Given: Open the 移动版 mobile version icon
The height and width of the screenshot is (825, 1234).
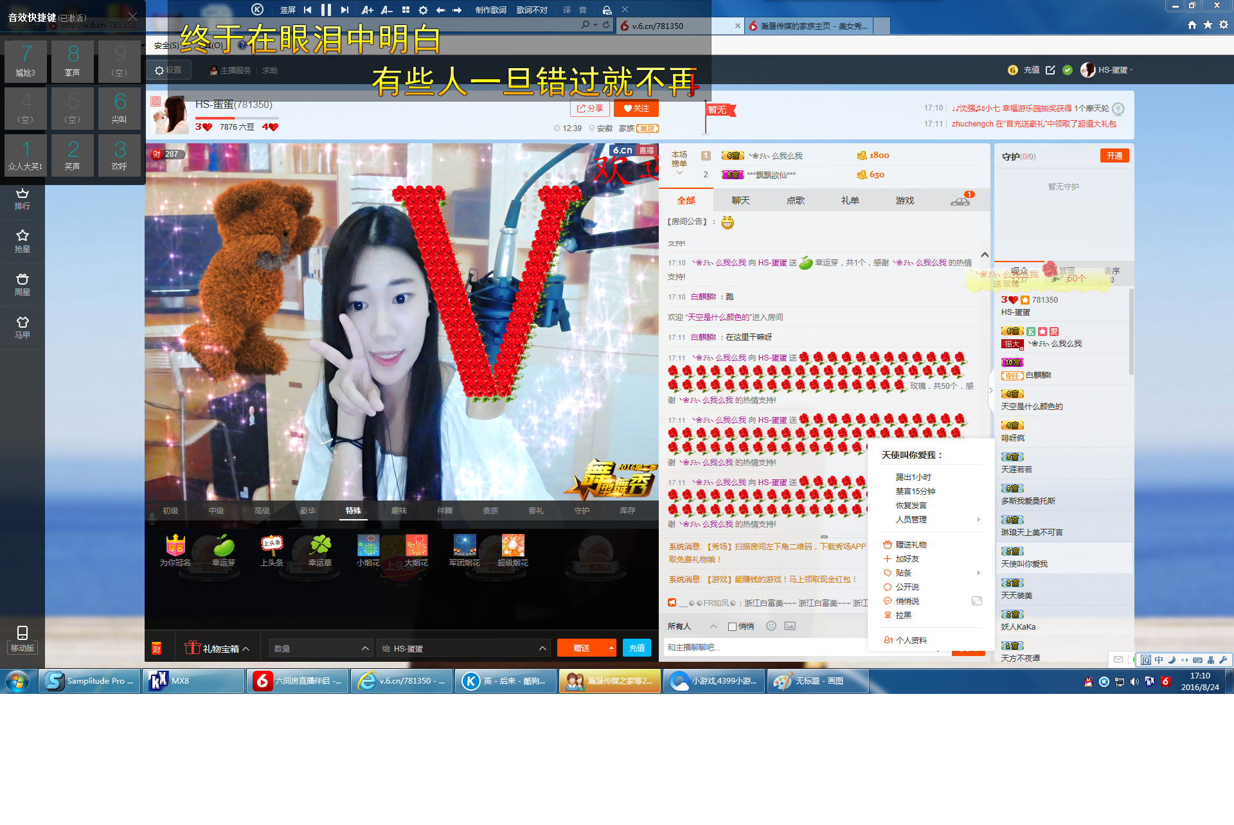Looking at the screenshot, I should (x=22, y=639).
